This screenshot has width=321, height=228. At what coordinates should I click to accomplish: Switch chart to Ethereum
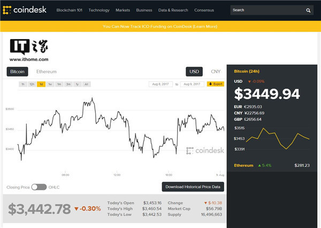[47, 72]
